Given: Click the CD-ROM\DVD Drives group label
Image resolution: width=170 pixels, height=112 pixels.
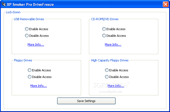Looking at the screenshot, I should pyautogui.click(x=105, y=19).
